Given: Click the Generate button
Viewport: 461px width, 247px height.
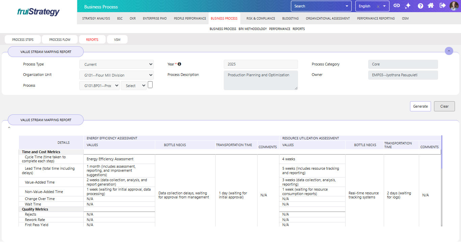Looking at the screenshot, I should (421, 106).
